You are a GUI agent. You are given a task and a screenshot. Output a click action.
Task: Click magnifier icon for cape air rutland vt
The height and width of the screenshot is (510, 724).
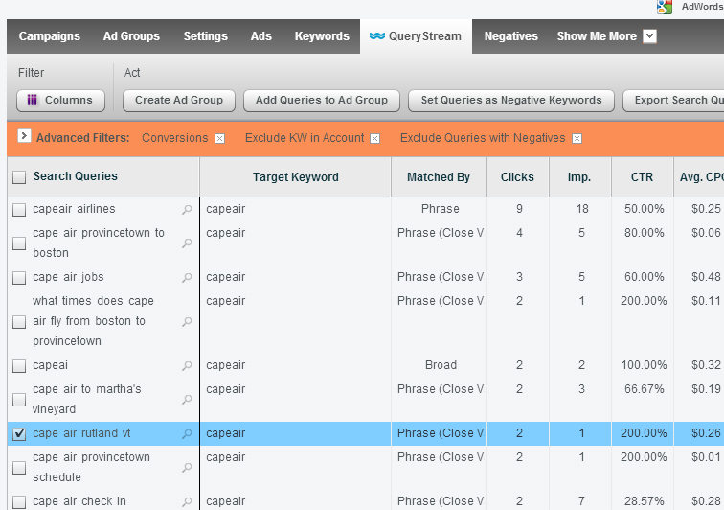[187, 433]
